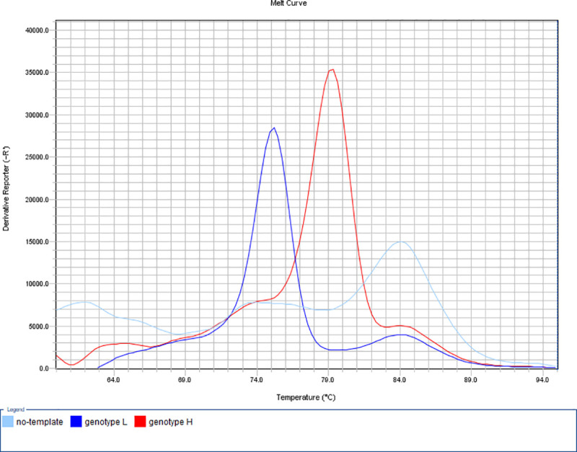This screenshot has width=577, height=452.
Task: Click the 89.0 tick label on the temperature axis
Action: [x=472, y=378]
